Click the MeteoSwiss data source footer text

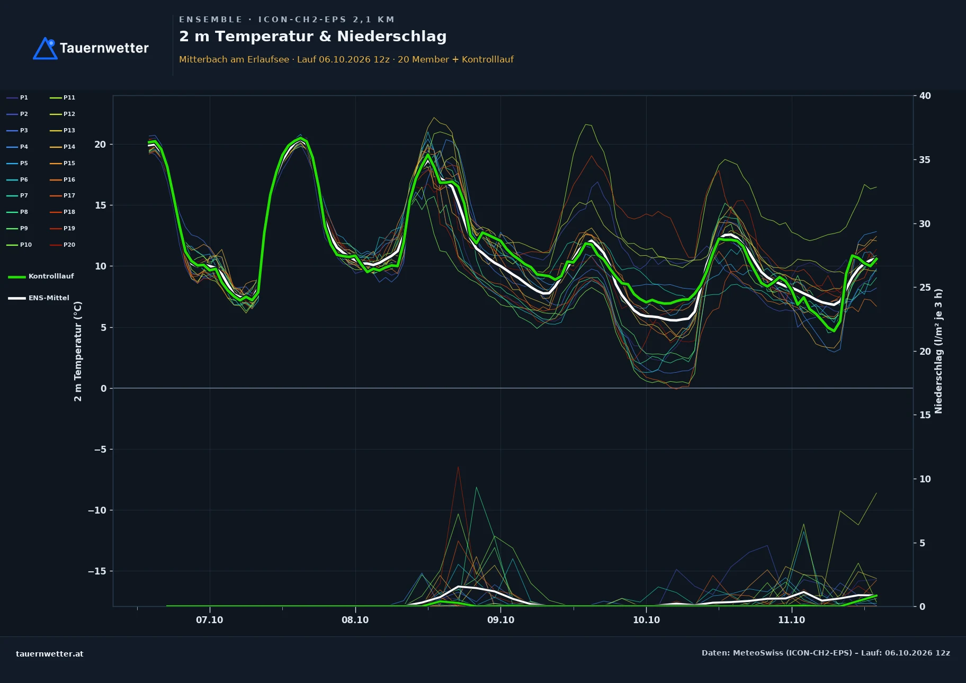826,653
